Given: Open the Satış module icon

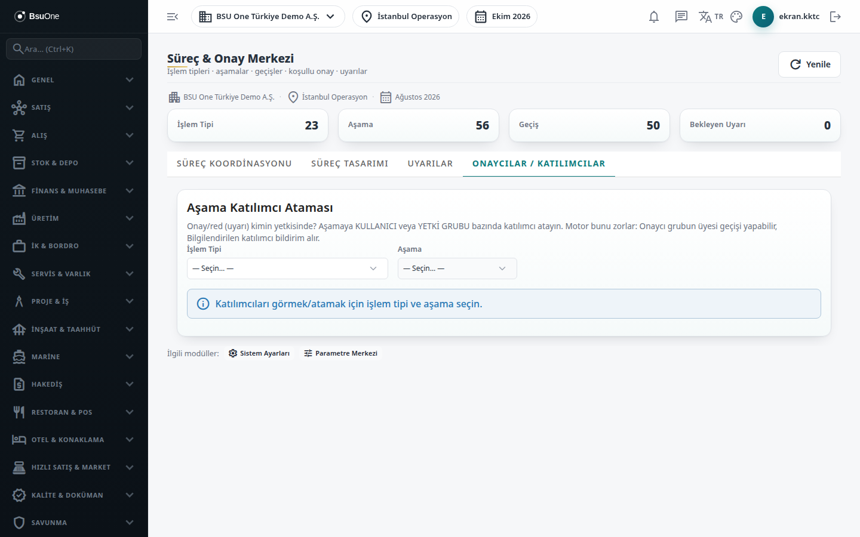Looking at the screenshot, I should click(19, 107).
